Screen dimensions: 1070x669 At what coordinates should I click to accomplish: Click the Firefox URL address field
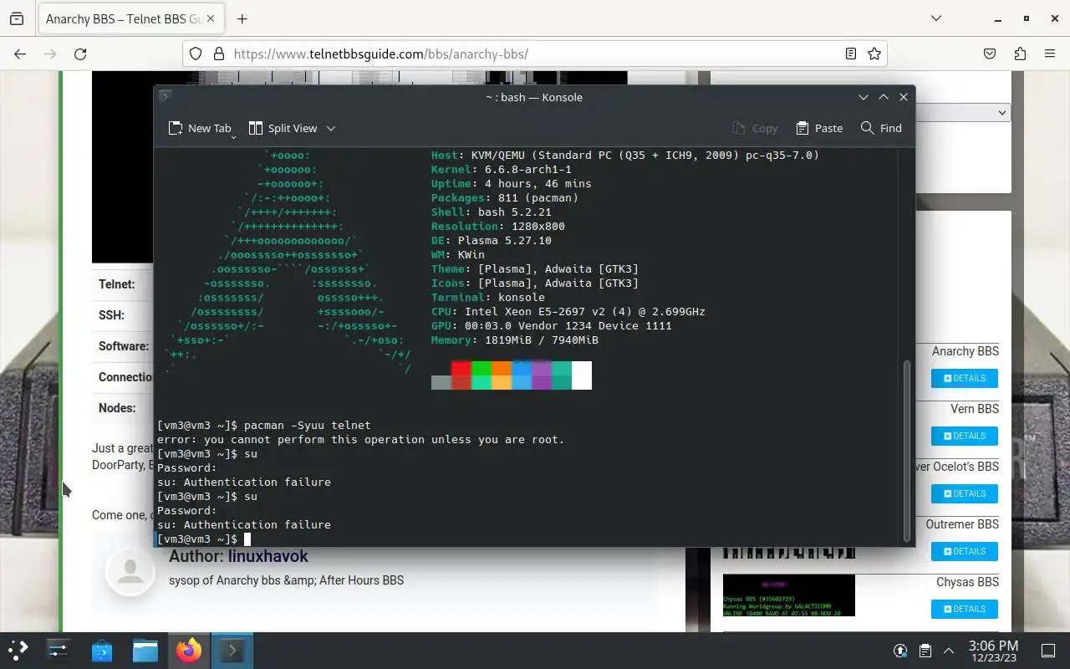tap(535, 54)
